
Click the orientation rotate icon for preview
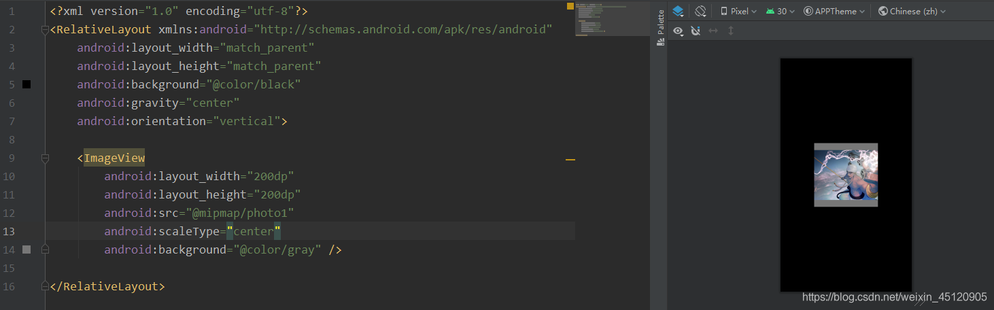pos(701,11)
